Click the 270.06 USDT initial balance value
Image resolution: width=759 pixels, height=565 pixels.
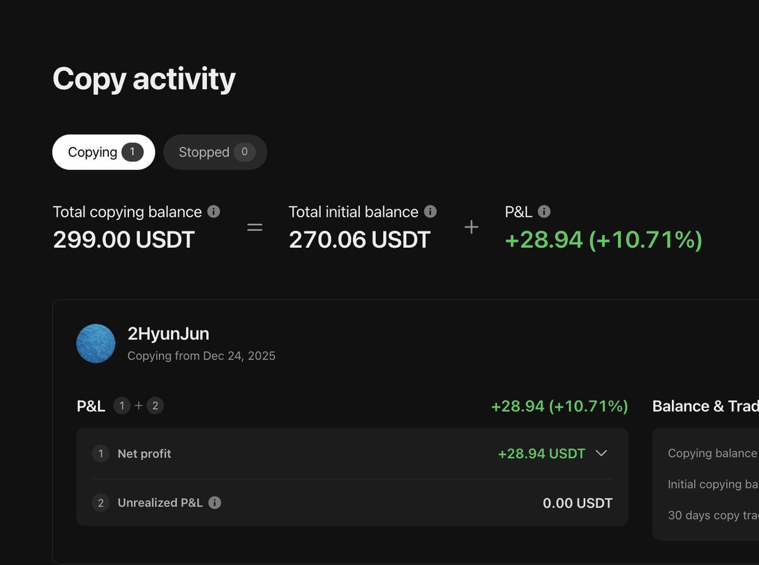click(x=360, y=240)
